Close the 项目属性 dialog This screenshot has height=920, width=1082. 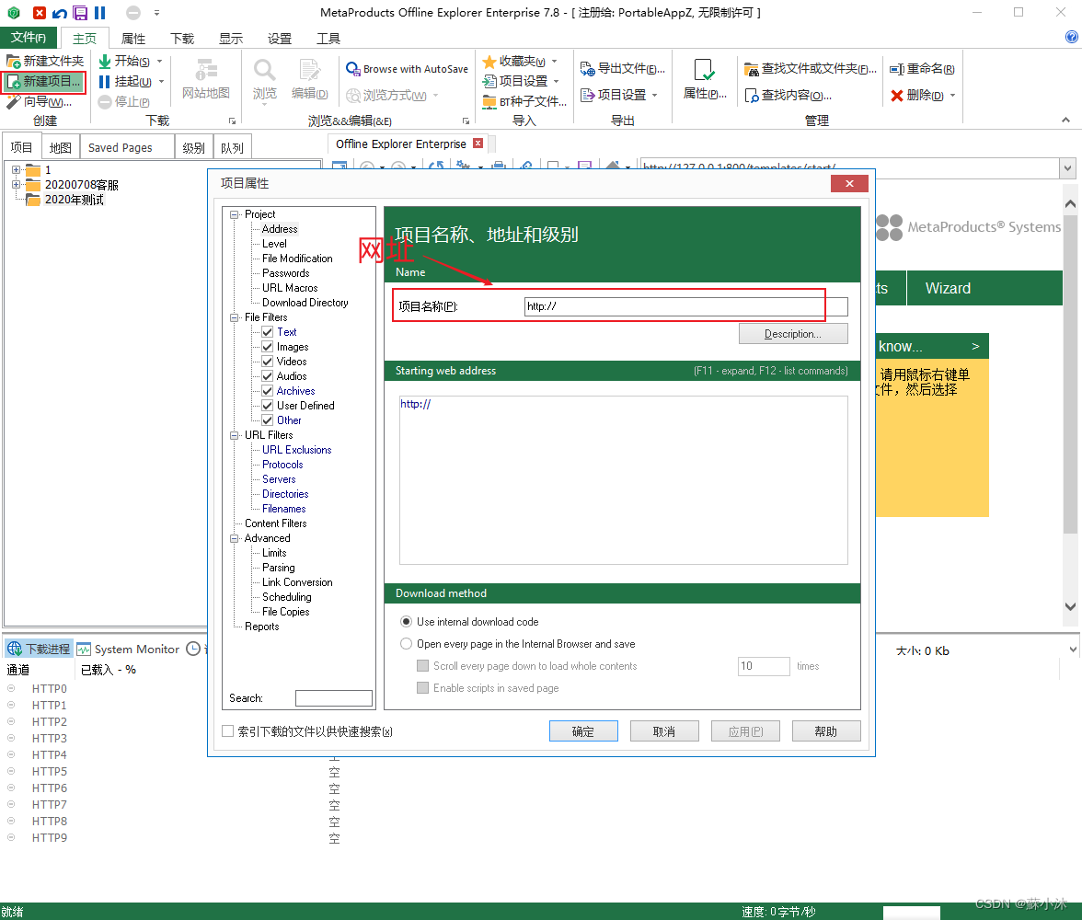(849, 184)
